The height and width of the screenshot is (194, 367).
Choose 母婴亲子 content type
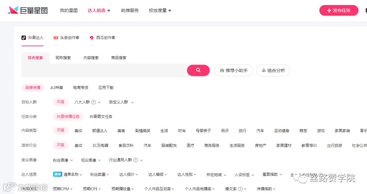(204, 131)
